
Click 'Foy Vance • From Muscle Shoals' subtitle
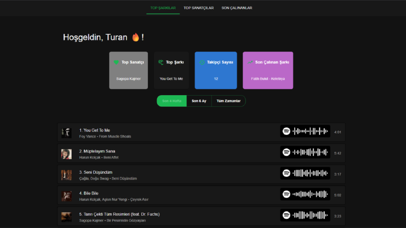pos(105,136)
